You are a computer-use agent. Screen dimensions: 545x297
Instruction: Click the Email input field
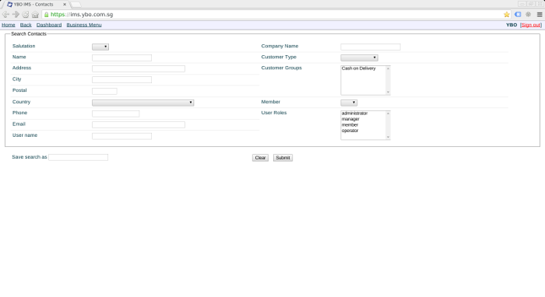pos(139,125)
